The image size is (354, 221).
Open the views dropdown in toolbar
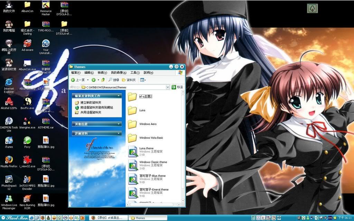(143, 80)
